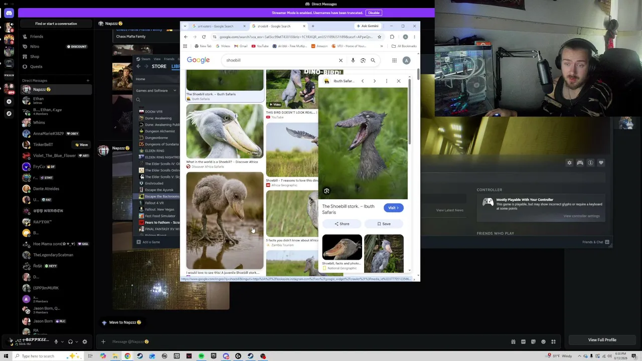
Task: Open the GIF picker in Discord
Action: pyautogui.click(x=523, y=342)
